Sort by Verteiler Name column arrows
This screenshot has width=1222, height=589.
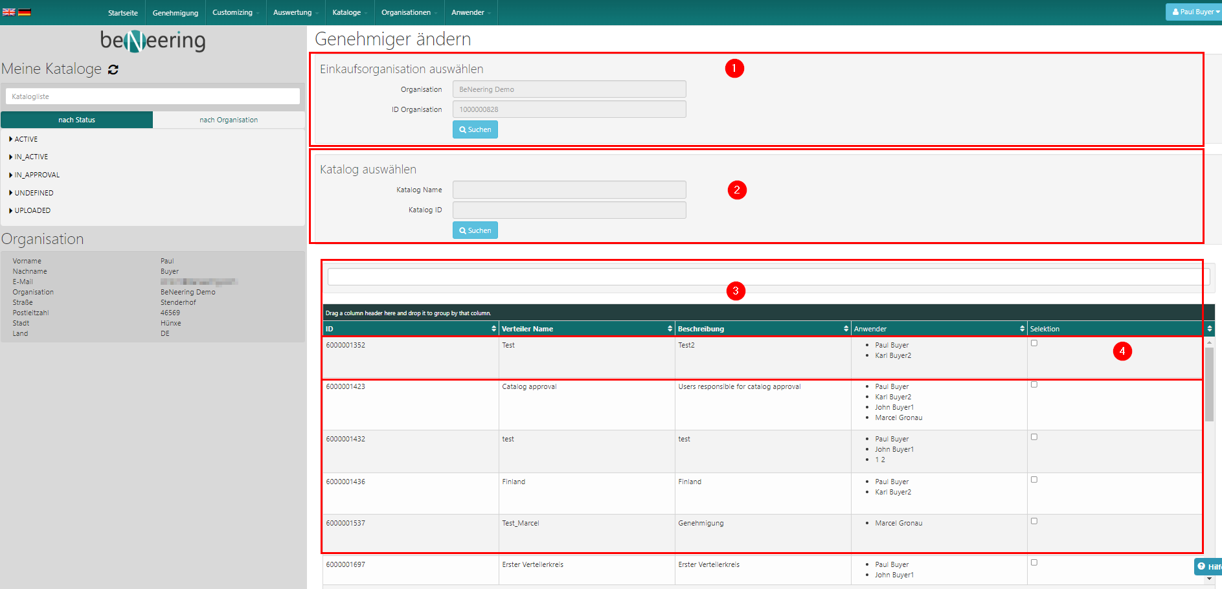click(x=670, y=329)
